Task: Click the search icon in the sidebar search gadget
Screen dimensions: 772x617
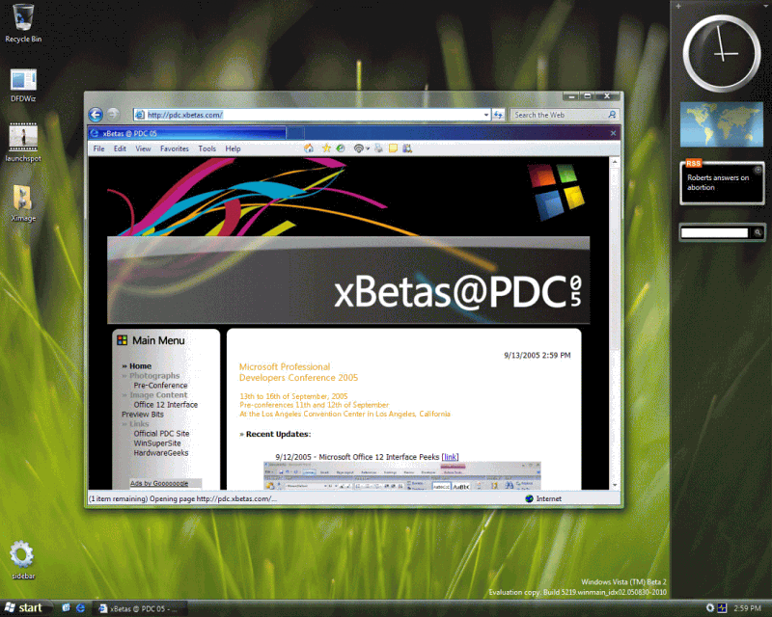Action: [758, 232]
